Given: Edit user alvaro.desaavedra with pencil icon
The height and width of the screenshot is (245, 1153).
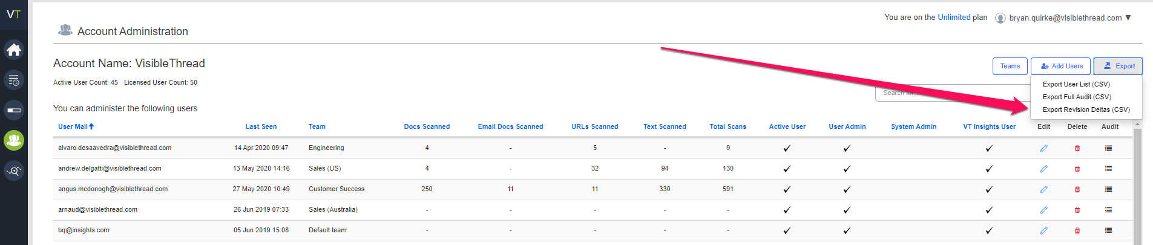Looking at the screenshot, I should 1043,148.
